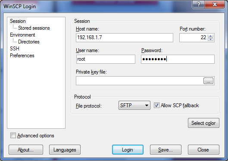Click the User name field

106,59
